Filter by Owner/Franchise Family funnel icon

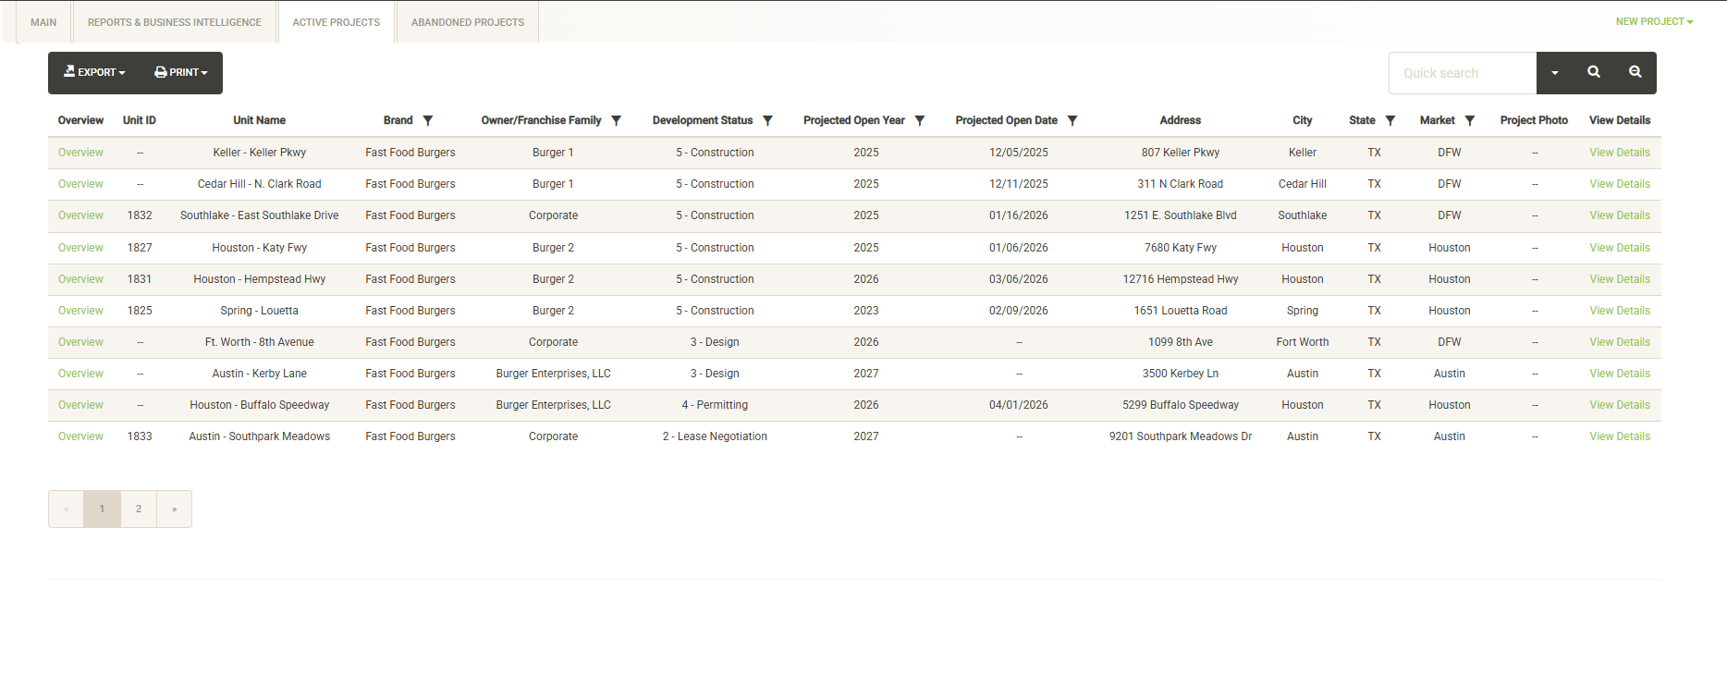click(617, 121)
